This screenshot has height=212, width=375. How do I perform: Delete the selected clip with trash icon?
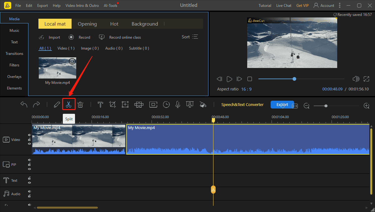80,105
